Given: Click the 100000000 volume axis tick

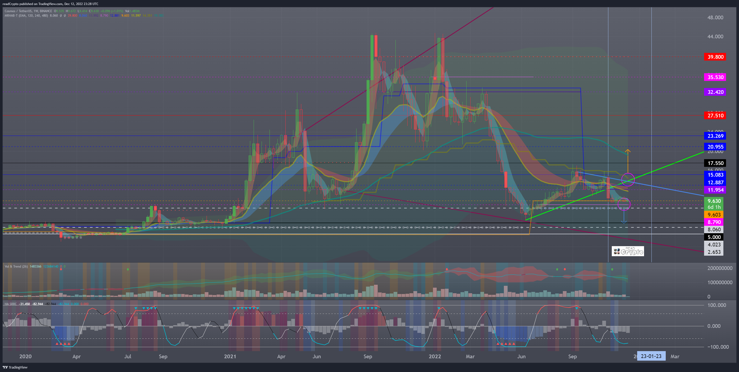Looking at the screenshot, I should tap(719, 283).
